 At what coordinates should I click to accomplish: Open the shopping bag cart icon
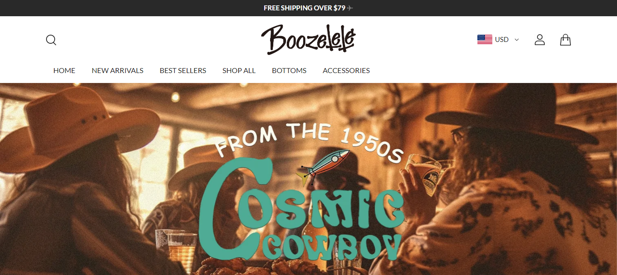(x=566, y=40)
